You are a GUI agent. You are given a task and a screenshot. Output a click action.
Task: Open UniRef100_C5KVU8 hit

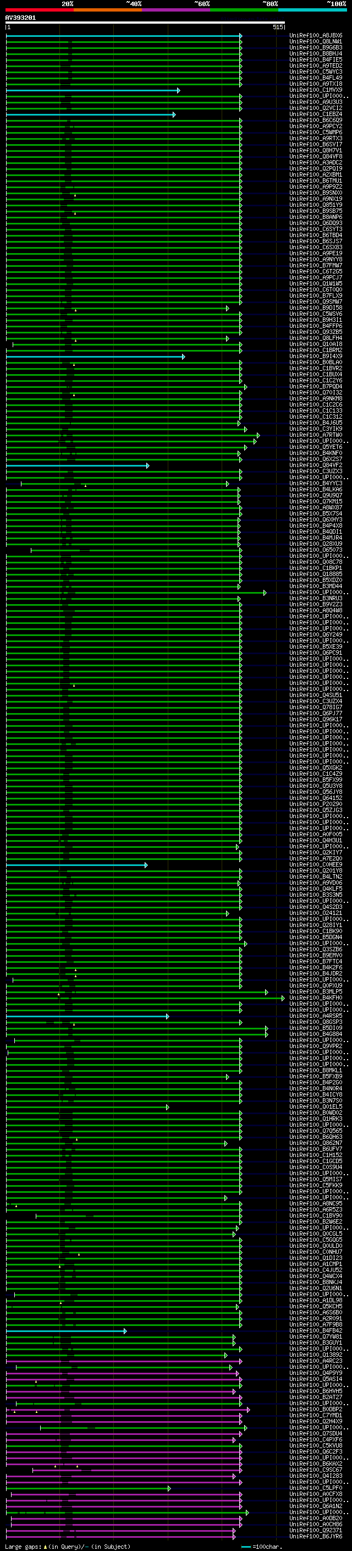click(316, 1445)
